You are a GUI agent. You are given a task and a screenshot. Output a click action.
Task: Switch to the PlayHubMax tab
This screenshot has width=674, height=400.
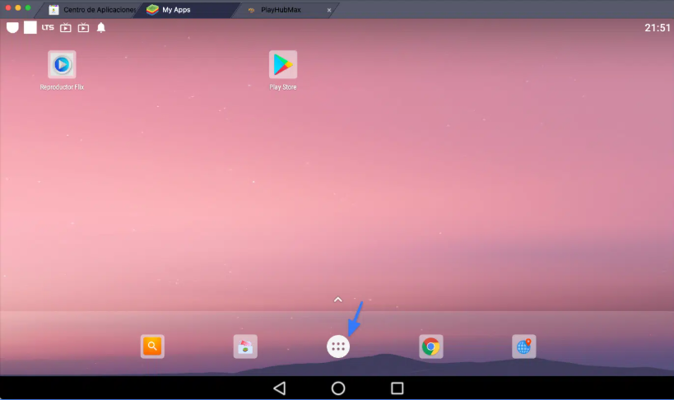click(x=281, y=10)
